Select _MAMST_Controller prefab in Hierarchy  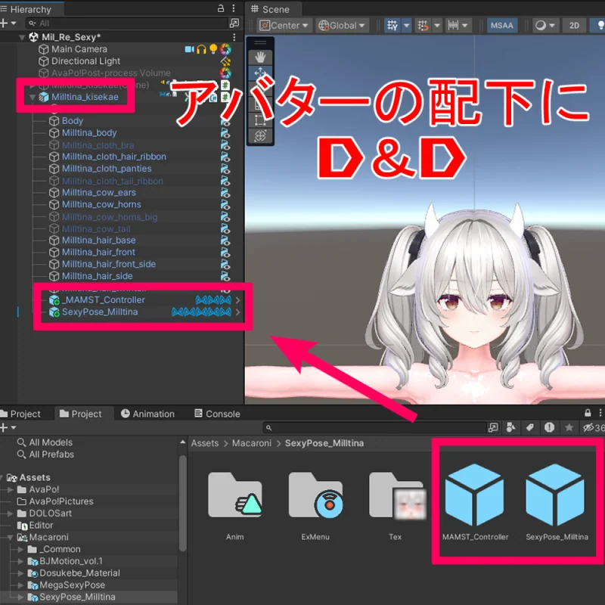tap(103, 299)
